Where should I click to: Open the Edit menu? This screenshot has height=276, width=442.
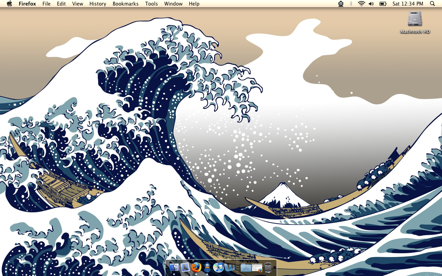(x=61, y=4)
